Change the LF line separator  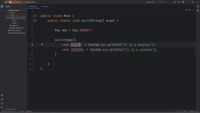(181, 111)
